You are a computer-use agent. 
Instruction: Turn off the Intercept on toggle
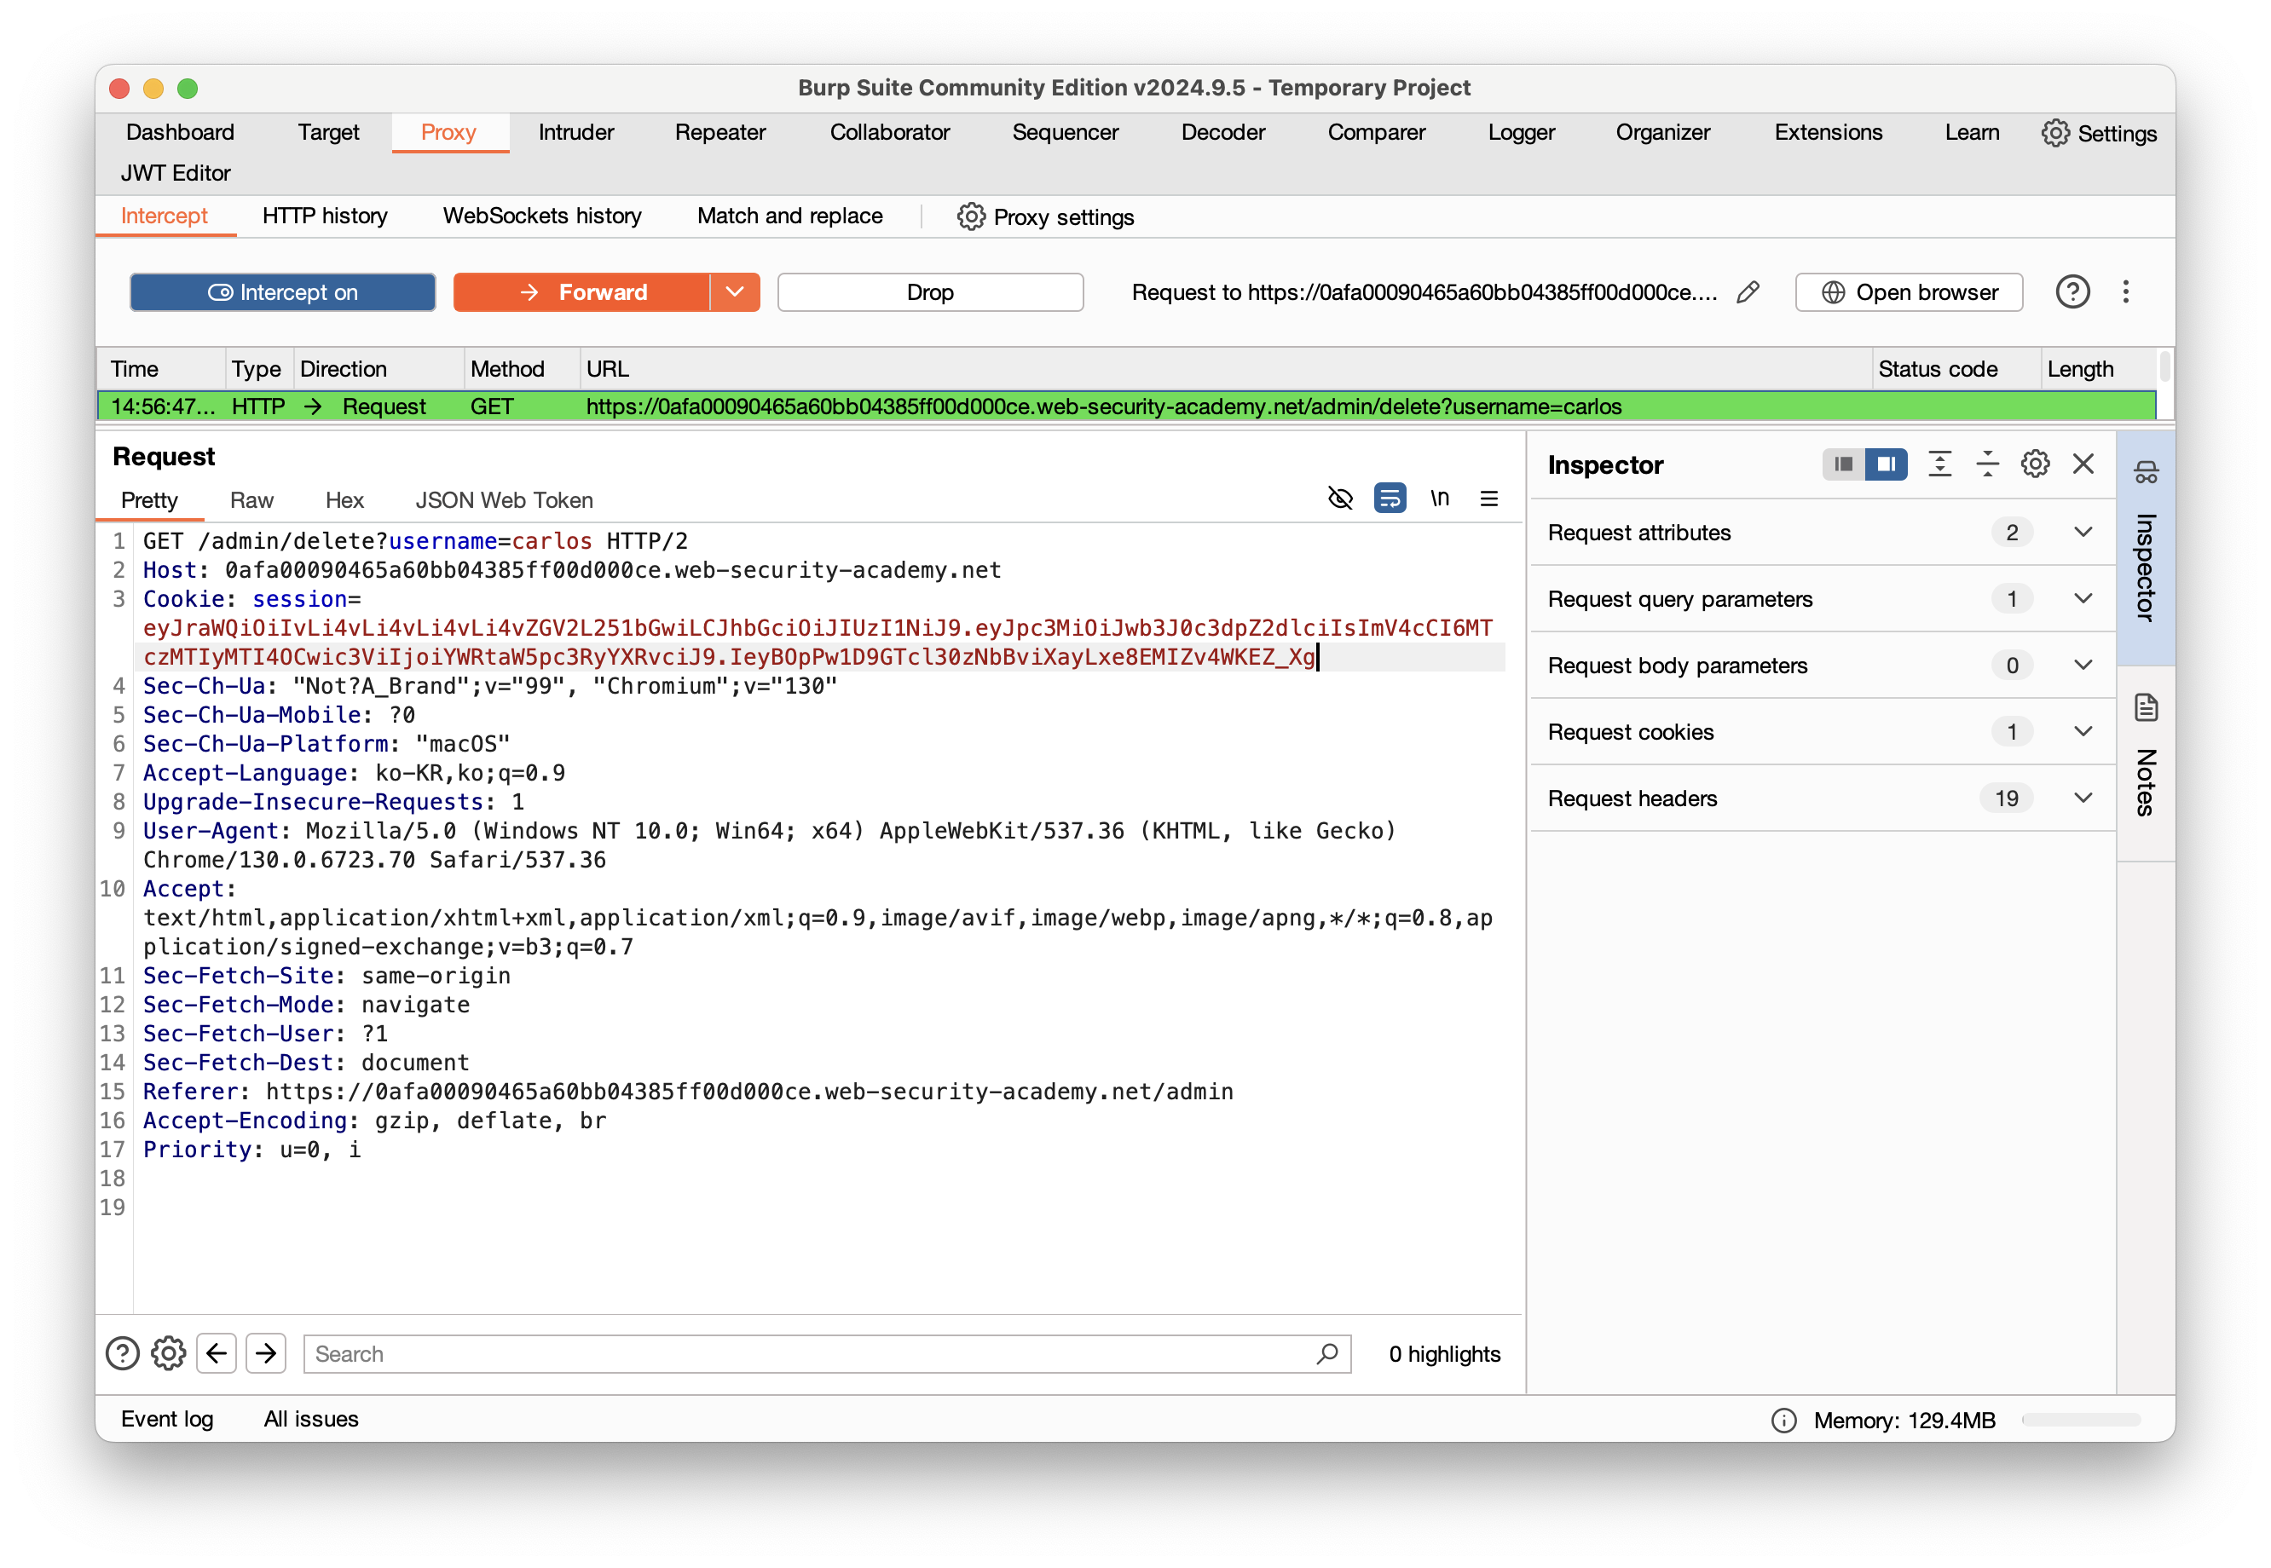click(283, 293)
